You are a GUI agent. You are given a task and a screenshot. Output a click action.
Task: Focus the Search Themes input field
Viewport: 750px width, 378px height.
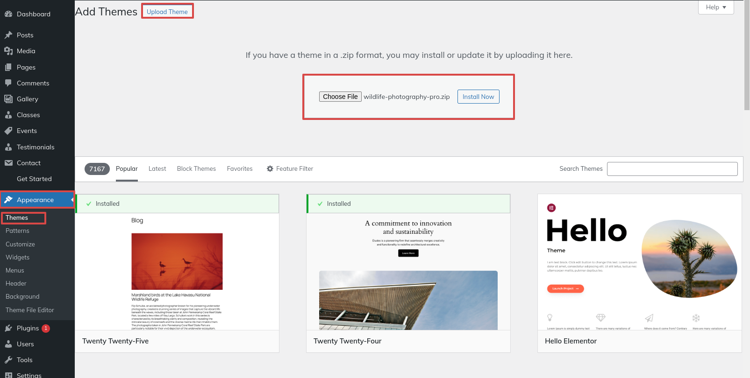click(x=672, y=169)
